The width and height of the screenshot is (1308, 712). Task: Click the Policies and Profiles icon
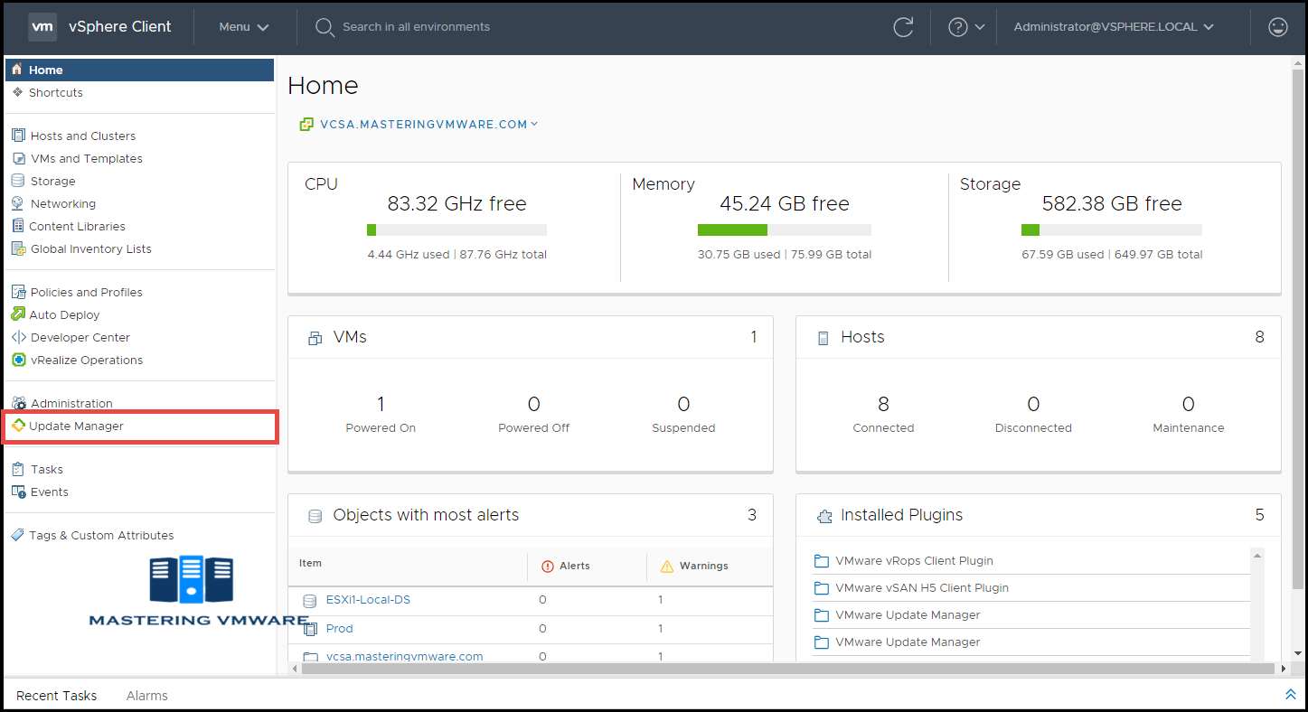[18, 292]
